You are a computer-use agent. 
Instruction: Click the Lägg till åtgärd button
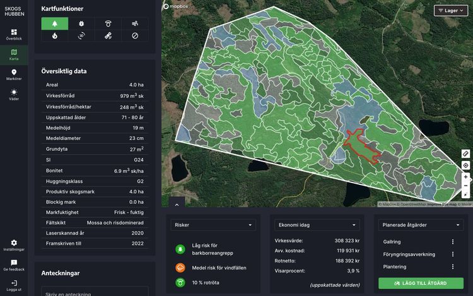click(421, 283)
